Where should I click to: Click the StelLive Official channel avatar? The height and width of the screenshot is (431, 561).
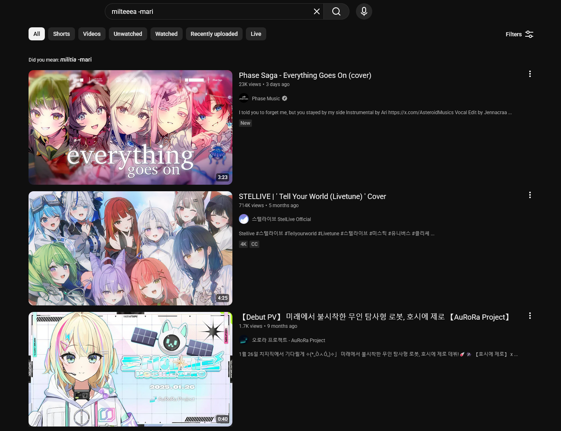point(244,219)
